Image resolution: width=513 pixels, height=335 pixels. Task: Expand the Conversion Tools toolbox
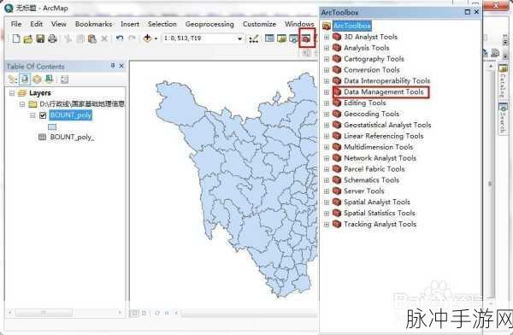click(x=327, y=70)
